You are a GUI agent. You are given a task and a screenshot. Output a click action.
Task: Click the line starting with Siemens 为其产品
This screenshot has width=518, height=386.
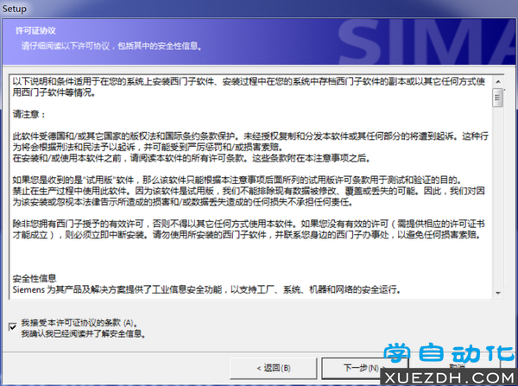[207, 290]
